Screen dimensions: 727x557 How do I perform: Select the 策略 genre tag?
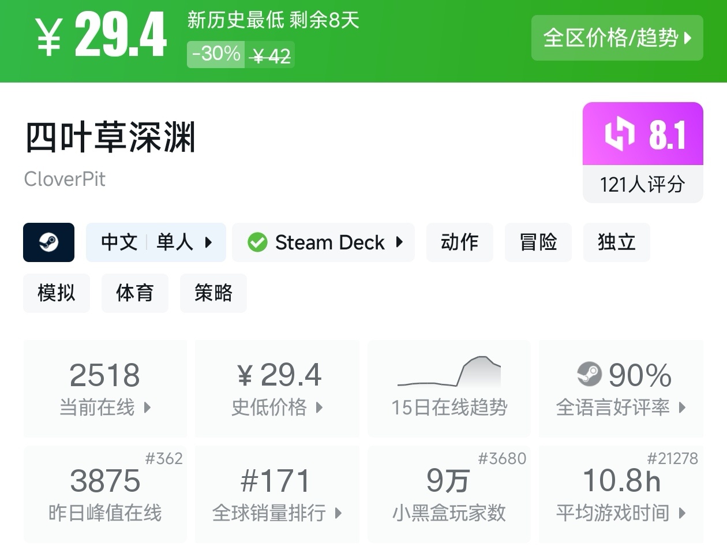[213, 293]
